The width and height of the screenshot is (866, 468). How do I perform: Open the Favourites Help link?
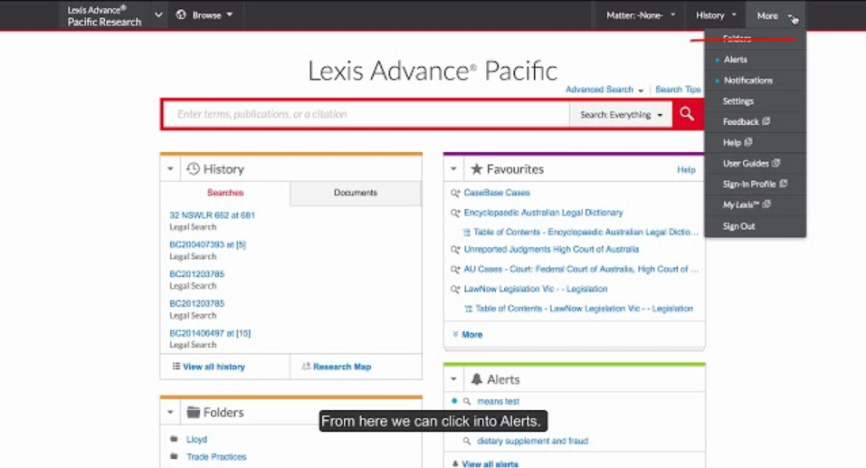[686, 169]
